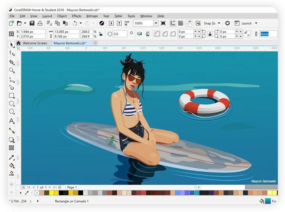Expand the Launch dropdown arrow
The height and width of the screenshot is (212, 285).
(x=256, y=23)
